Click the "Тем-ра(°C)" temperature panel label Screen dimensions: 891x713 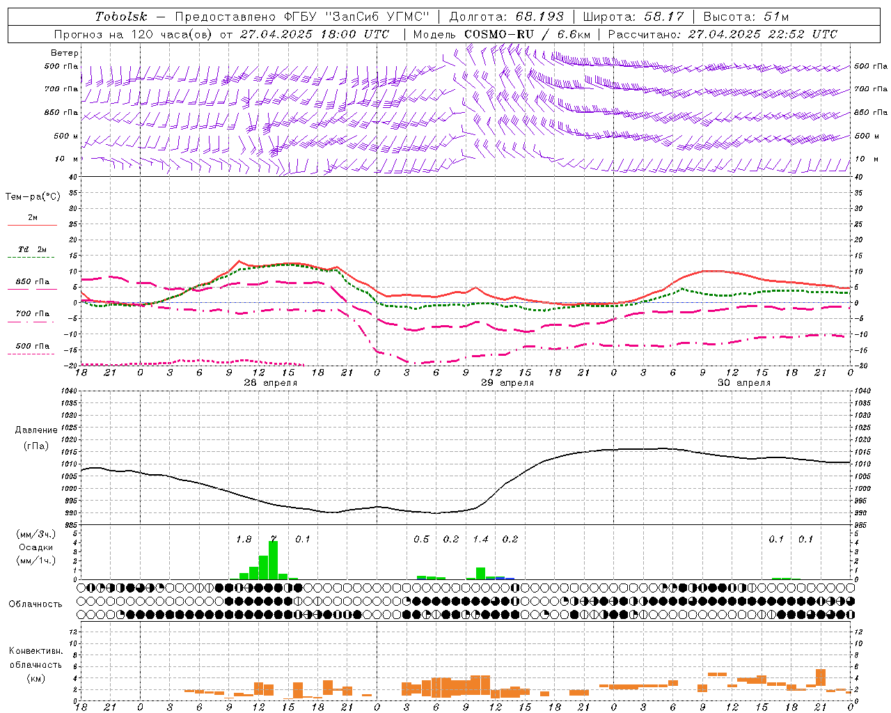[33, 197]
